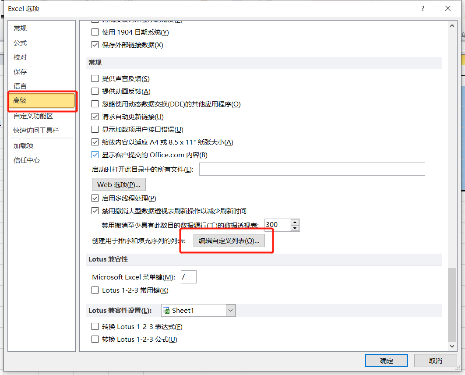Disable 启用多线程处理 checkbox
Screen dimensions: 465x375
[95, 198]
